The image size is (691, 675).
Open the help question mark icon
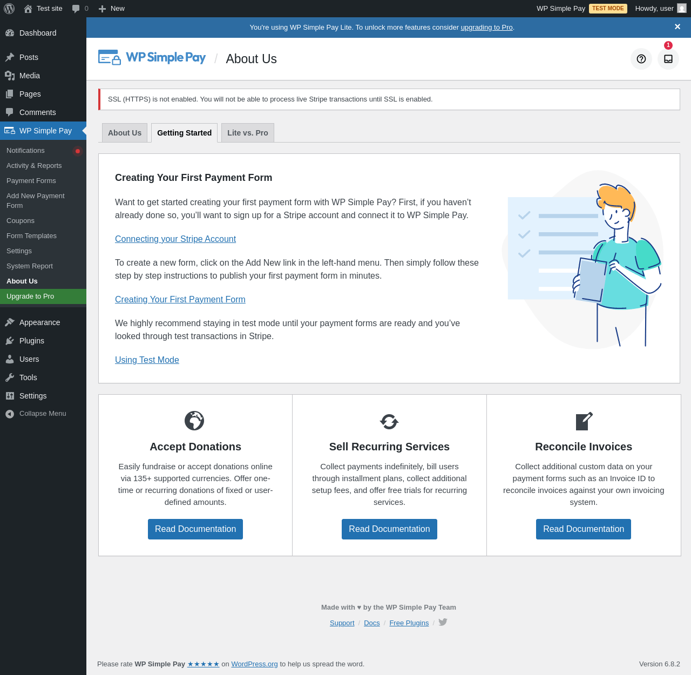point(641,59)
